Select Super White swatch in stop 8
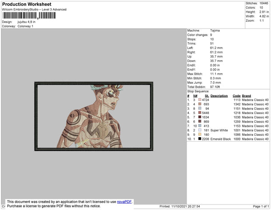 click(x=200, y=130)
